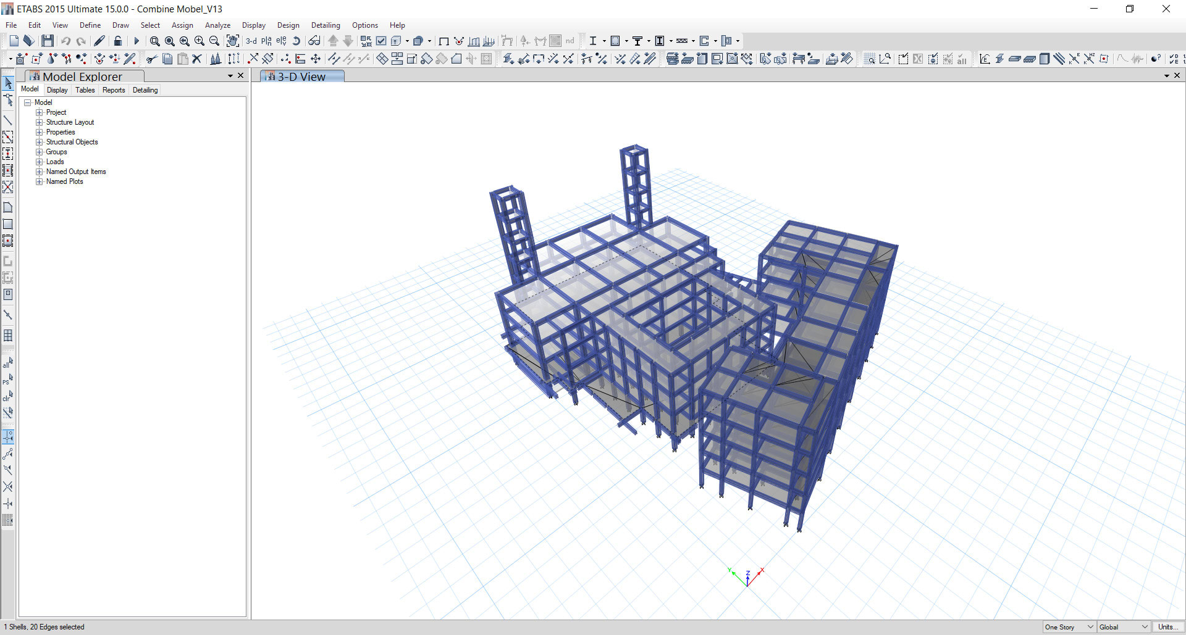
Task: Open the One Story dropdown
Action: coord(1069,627)
